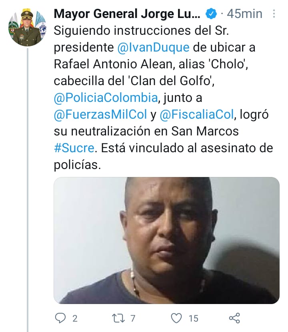The width and height of the screenshot is (288, 332).
Task: Tap the retweet arrows icon
Action: [118, 318]
